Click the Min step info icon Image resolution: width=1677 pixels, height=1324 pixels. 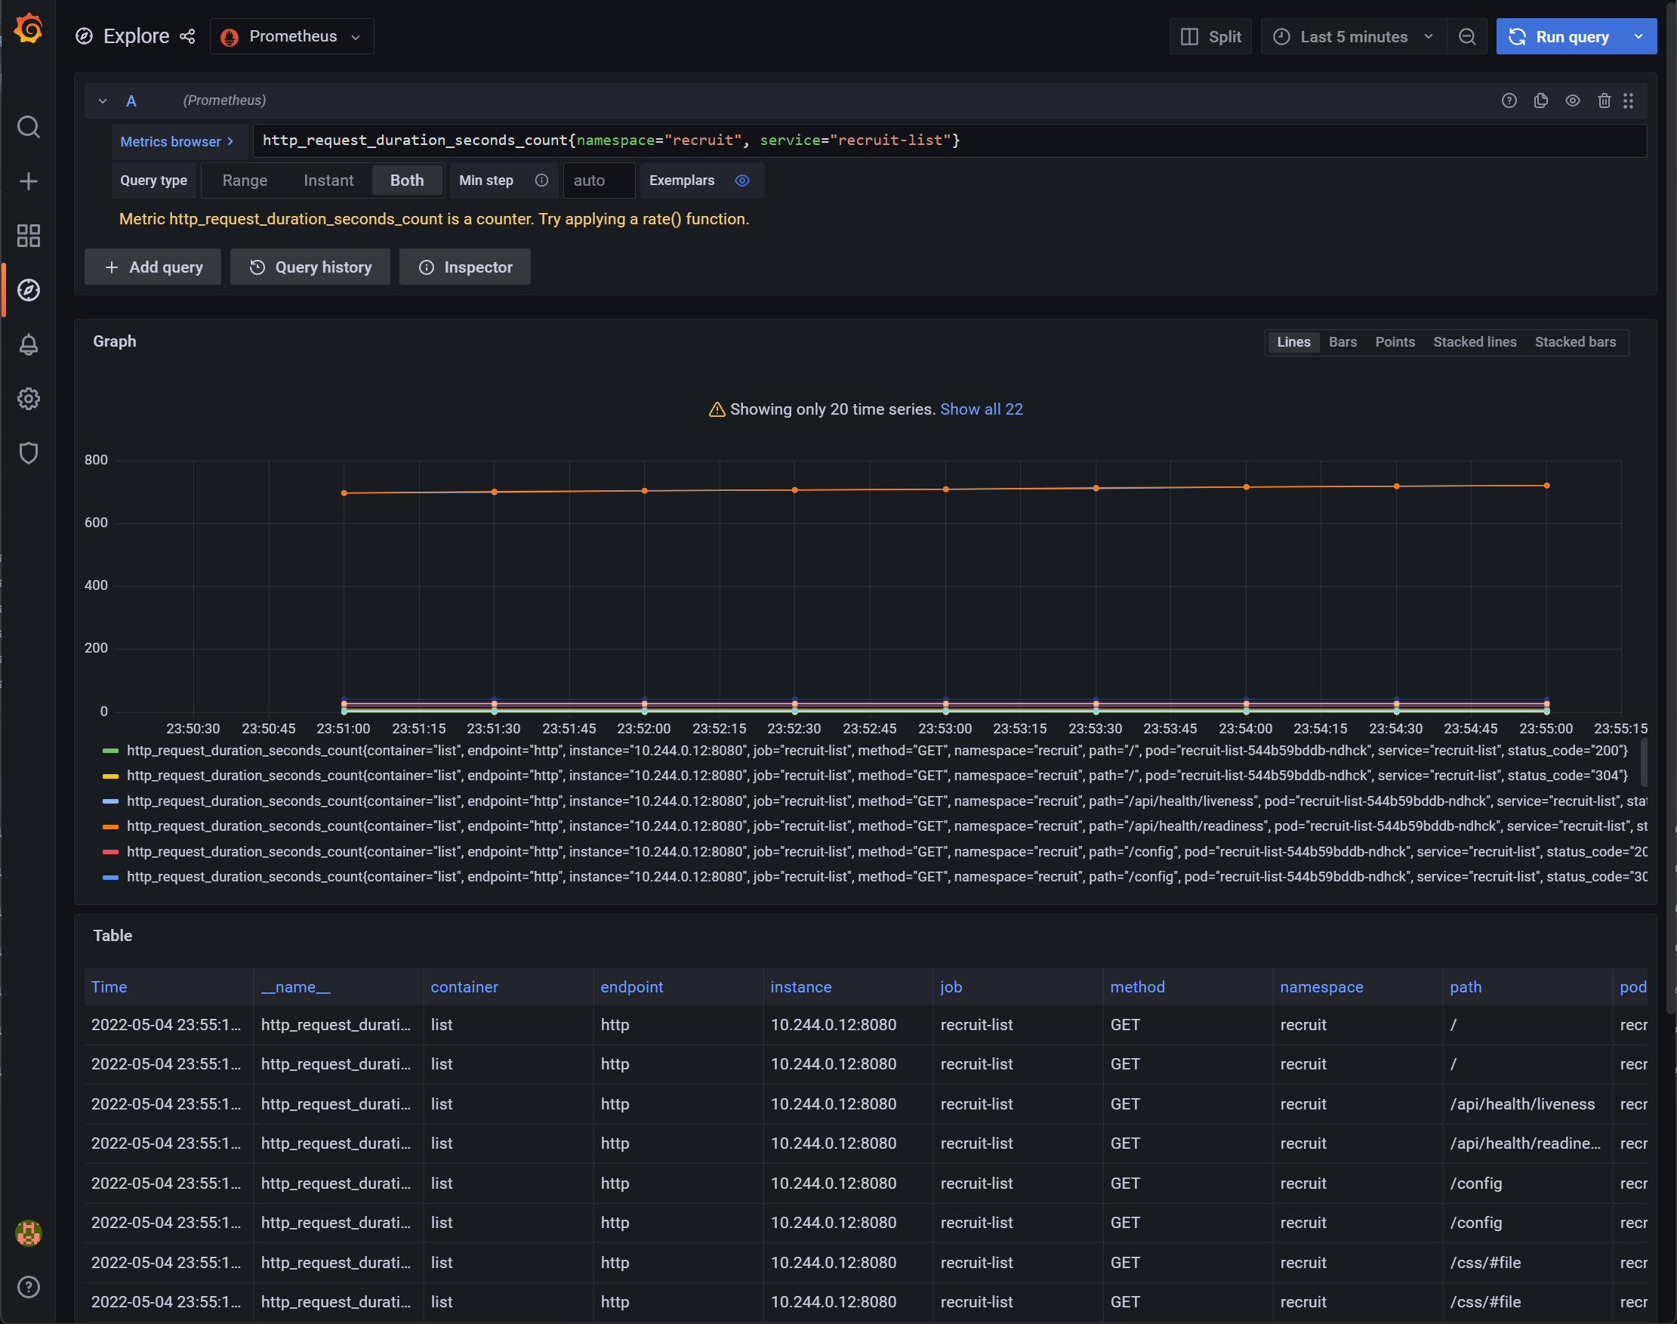[541, 181]
